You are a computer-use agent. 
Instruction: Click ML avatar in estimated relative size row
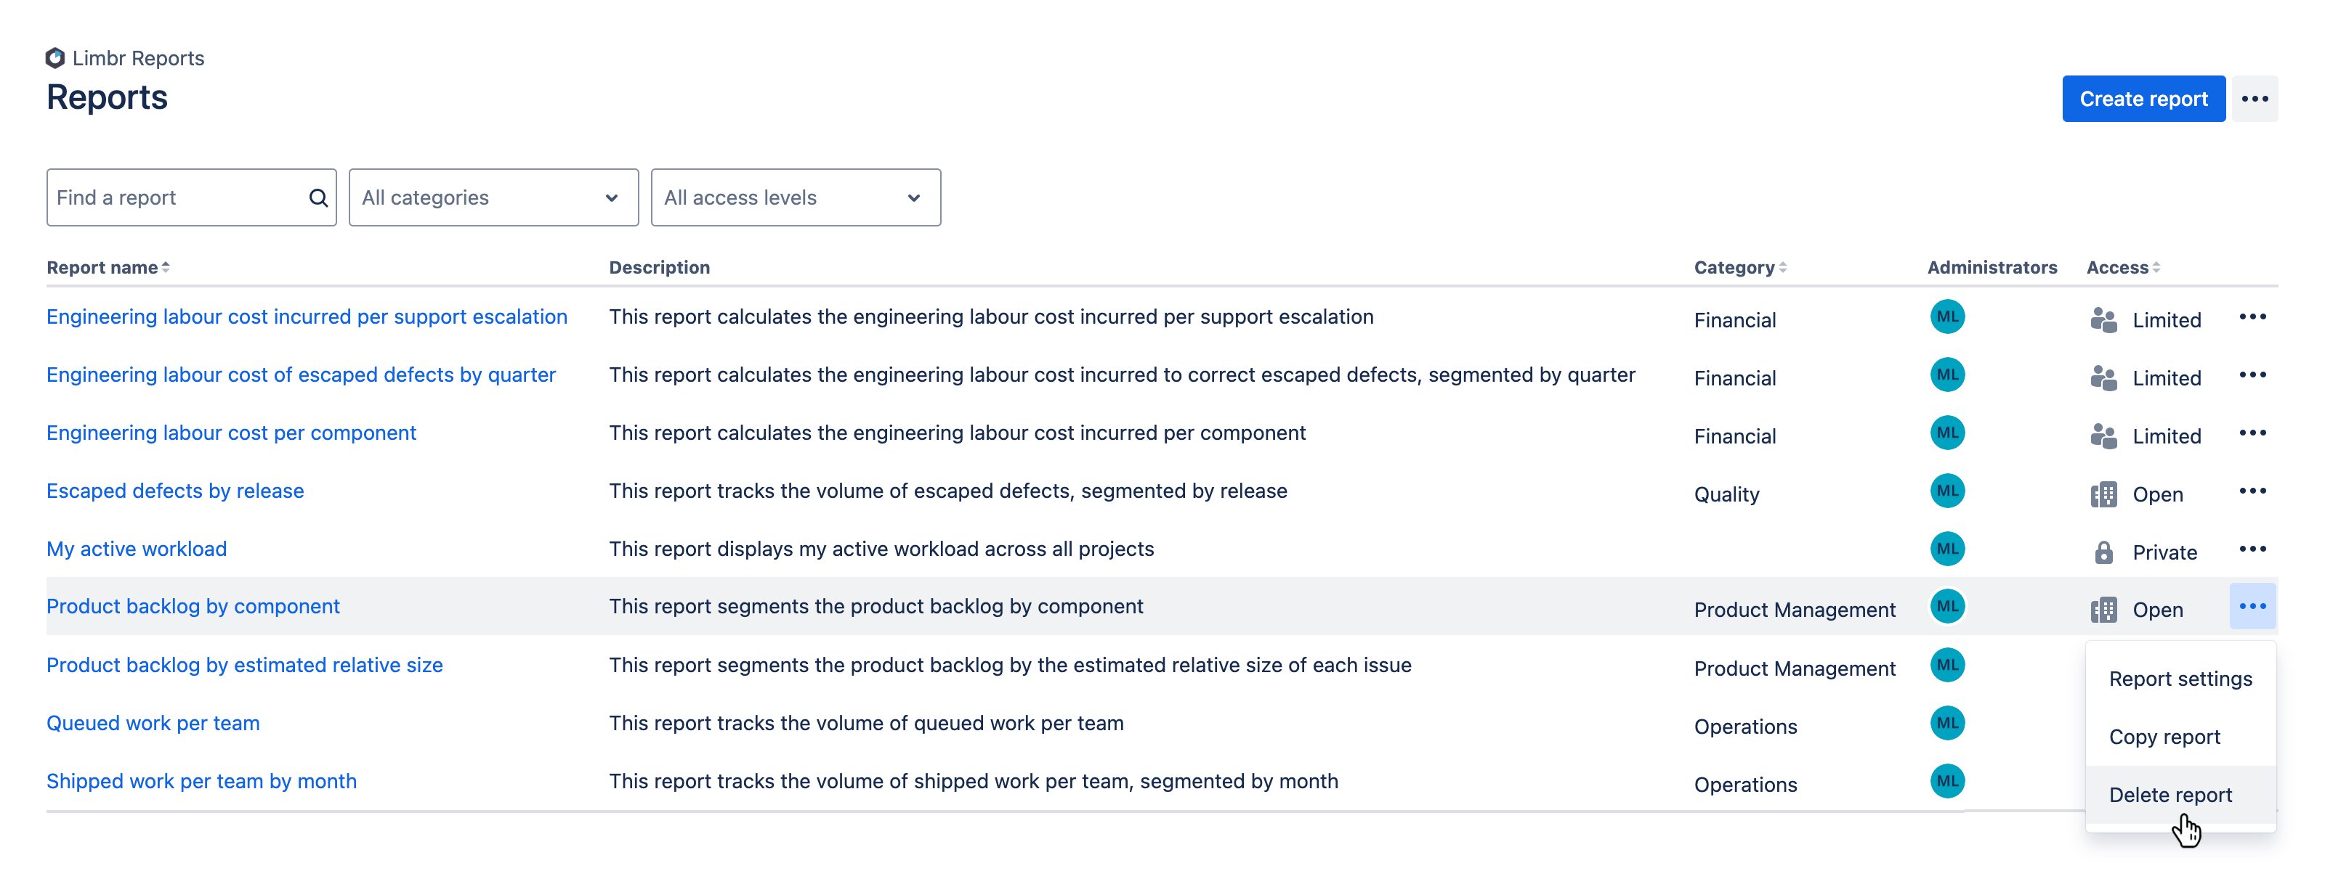(x=1947, y=666)
